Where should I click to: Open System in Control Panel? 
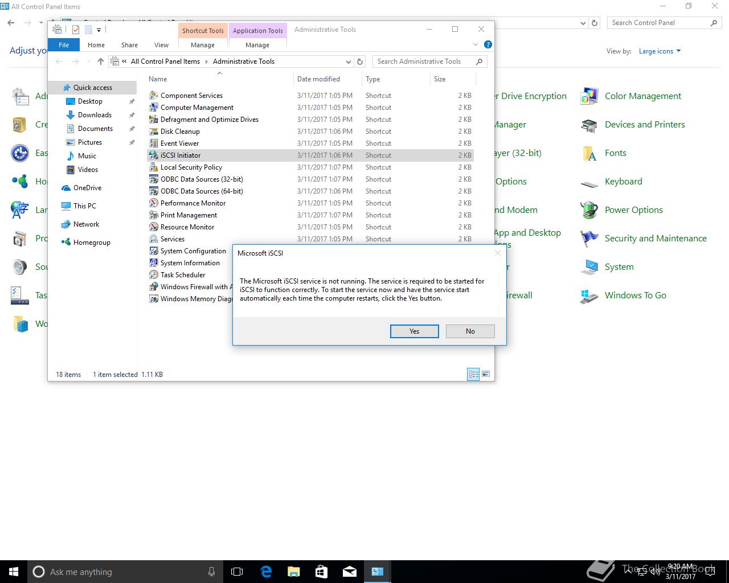tap(607, 267)
